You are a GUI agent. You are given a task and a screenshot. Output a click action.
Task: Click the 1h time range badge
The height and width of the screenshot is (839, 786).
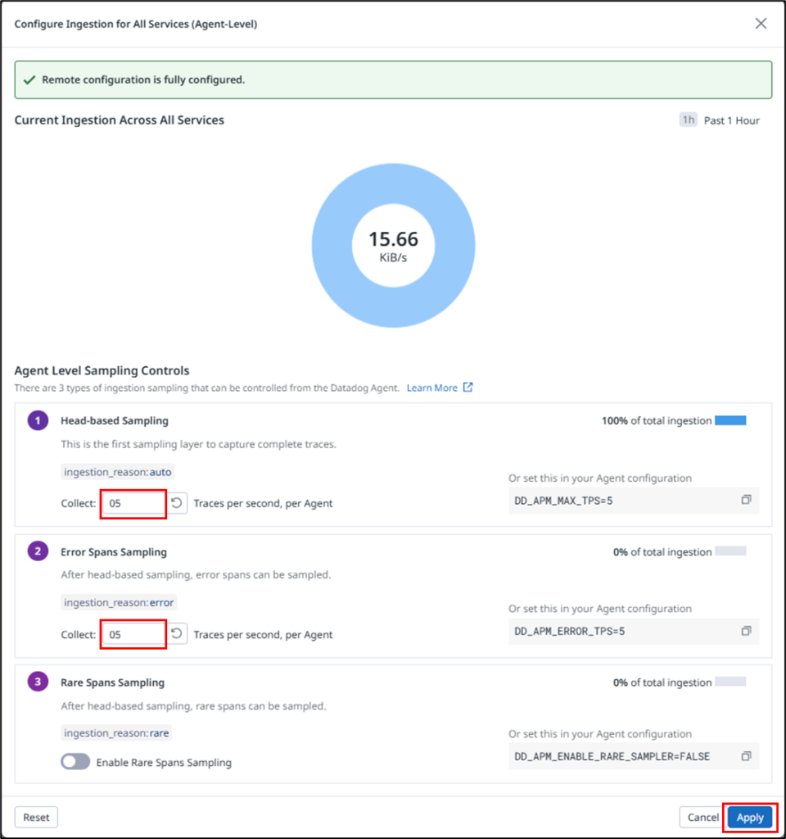[689, 120]
